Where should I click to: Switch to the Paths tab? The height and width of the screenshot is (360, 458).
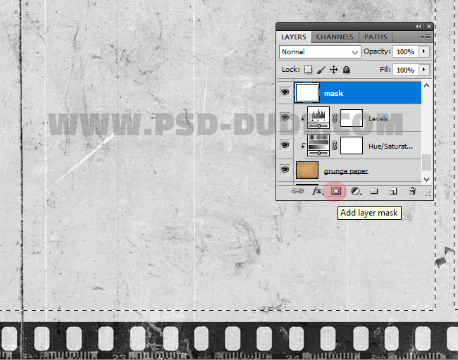tap(376, 37)
